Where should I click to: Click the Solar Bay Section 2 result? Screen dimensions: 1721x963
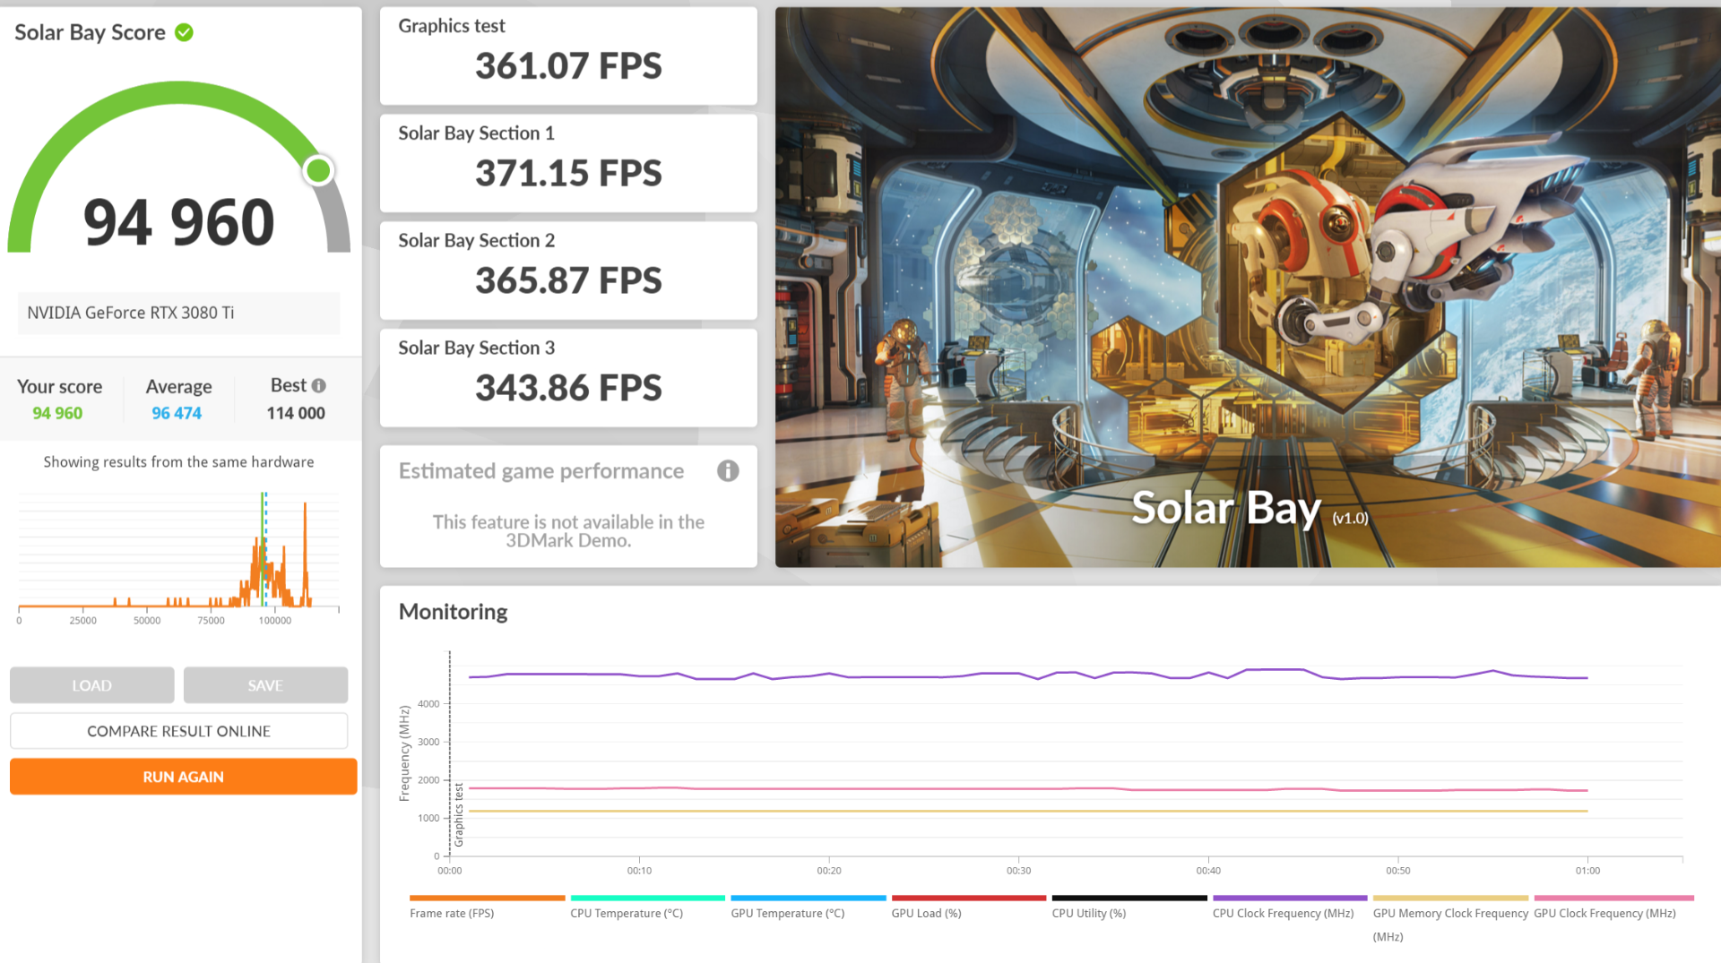pos(568,271)
